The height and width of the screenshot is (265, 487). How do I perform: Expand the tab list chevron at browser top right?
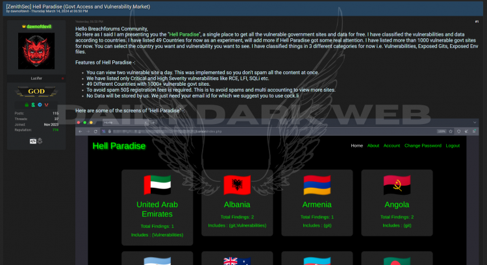[475, 123]
